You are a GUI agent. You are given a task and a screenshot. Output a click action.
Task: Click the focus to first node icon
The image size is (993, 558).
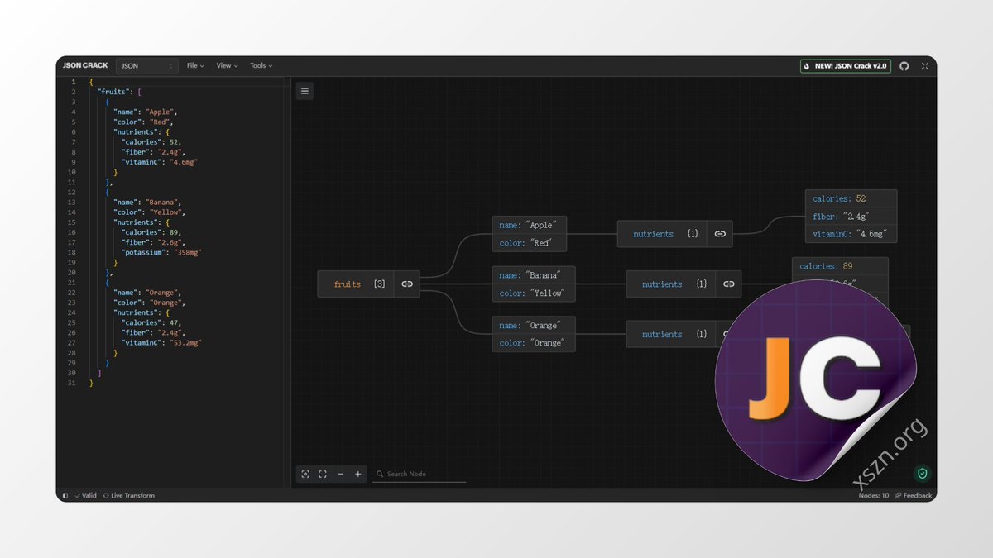pos(305,474)
